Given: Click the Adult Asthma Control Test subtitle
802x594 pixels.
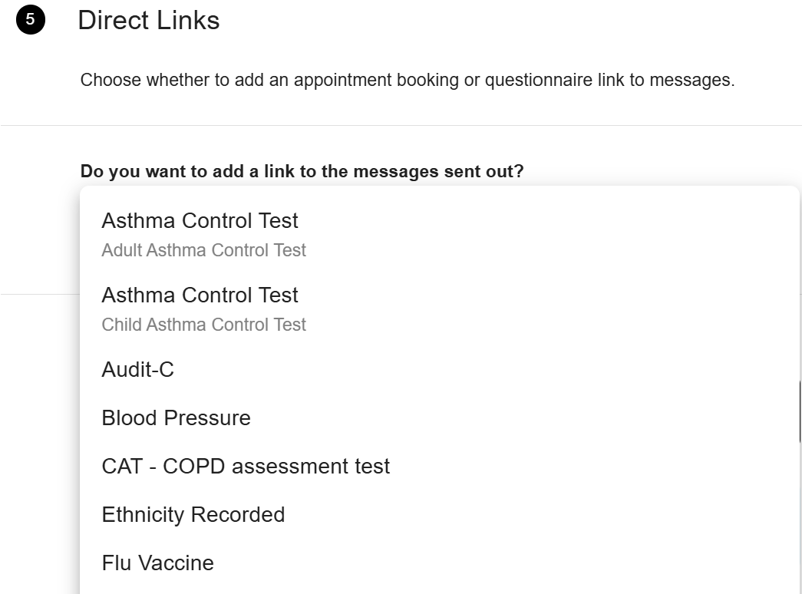Looking at the screenshot, I should tap(203, 249).
